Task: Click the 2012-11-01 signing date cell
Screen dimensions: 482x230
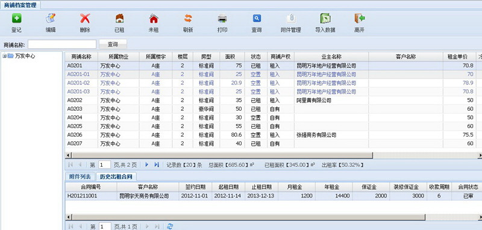Action: [x=195, y=196]
